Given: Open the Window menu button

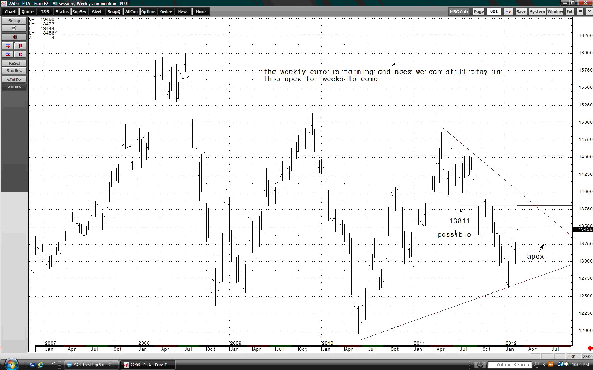Looking at the screenshot, I should (555, 12).
